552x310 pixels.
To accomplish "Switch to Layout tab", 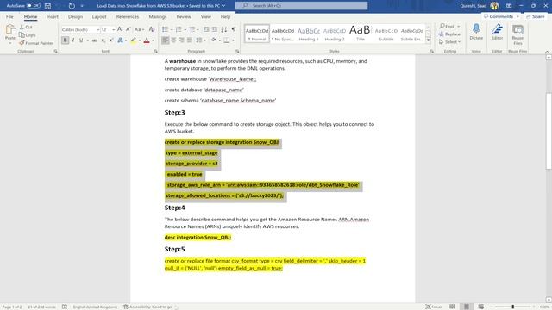I will (x=99, y=16).
